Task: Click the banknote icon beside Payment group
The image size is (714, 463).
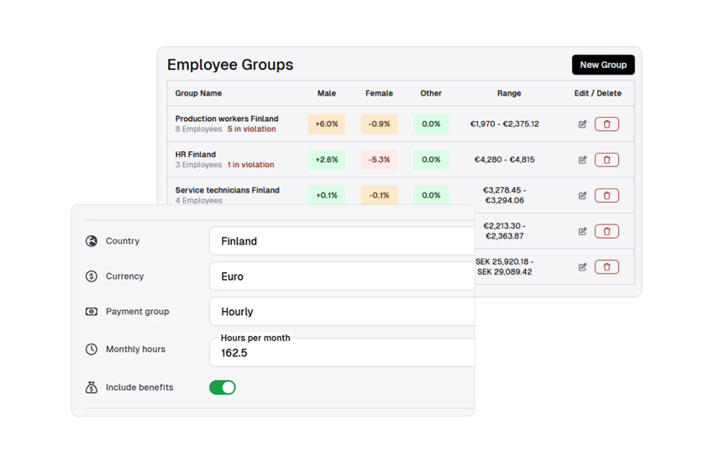Action: [x=92, y=312]
